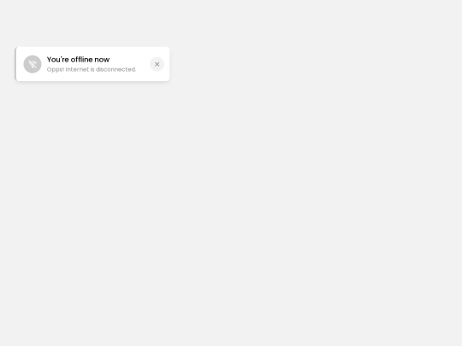Tap the gray circular no-wifi icon
The image size is (462, 346).
pyautogui.click(x=33, y=64)
